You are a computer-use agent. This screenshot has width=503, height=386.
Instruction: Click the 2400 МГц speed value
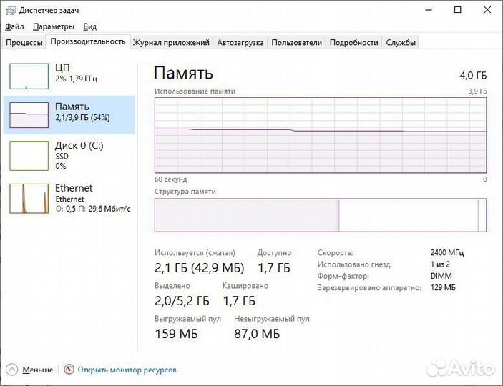447,252
